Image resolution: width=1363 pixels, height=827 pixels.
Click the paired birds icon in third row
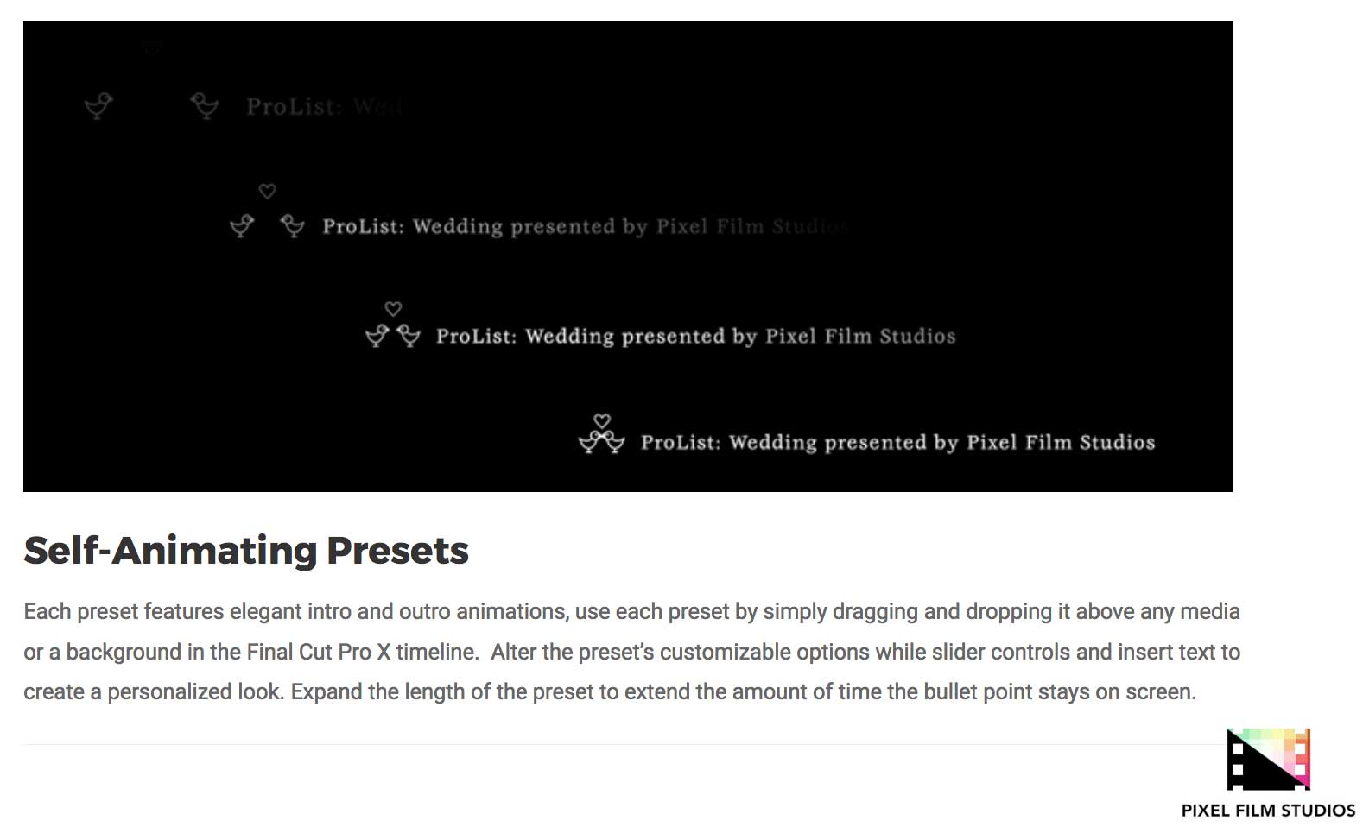point(393,335)
